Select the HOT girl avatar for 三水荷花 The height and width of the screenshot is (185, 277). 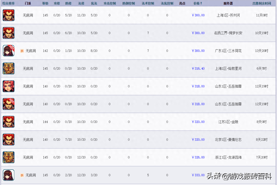pyautogui.click(x=8, y=51)
